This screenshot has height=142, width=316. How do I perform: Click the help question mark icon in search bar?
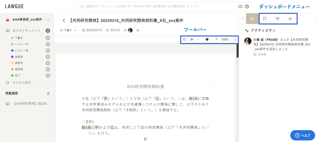tap(247, 7)
